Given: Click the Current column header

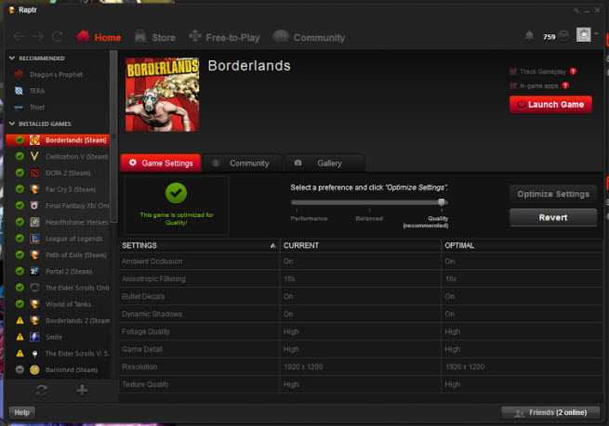Looking at the screenshot, I should (x=361, y=245).
